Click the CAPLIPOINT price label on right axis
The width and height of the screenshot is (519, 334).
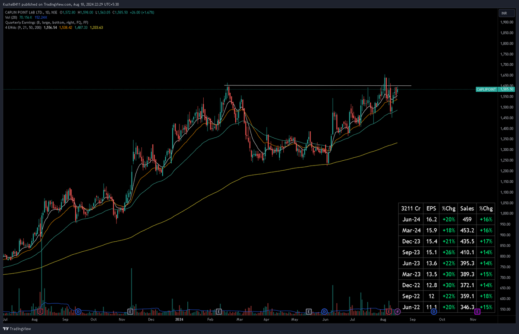486,89
